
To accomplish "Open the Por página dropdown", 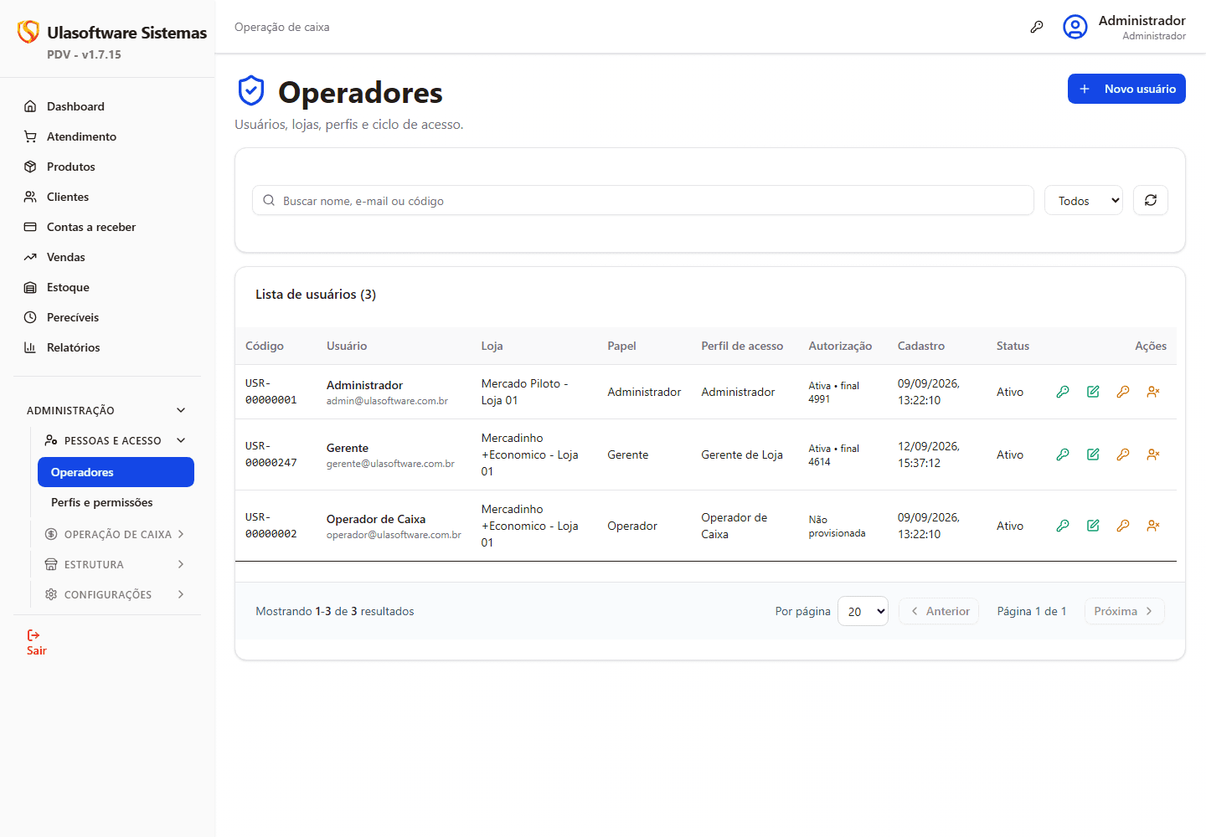I will pyautogui.click(x=863, y=611).
